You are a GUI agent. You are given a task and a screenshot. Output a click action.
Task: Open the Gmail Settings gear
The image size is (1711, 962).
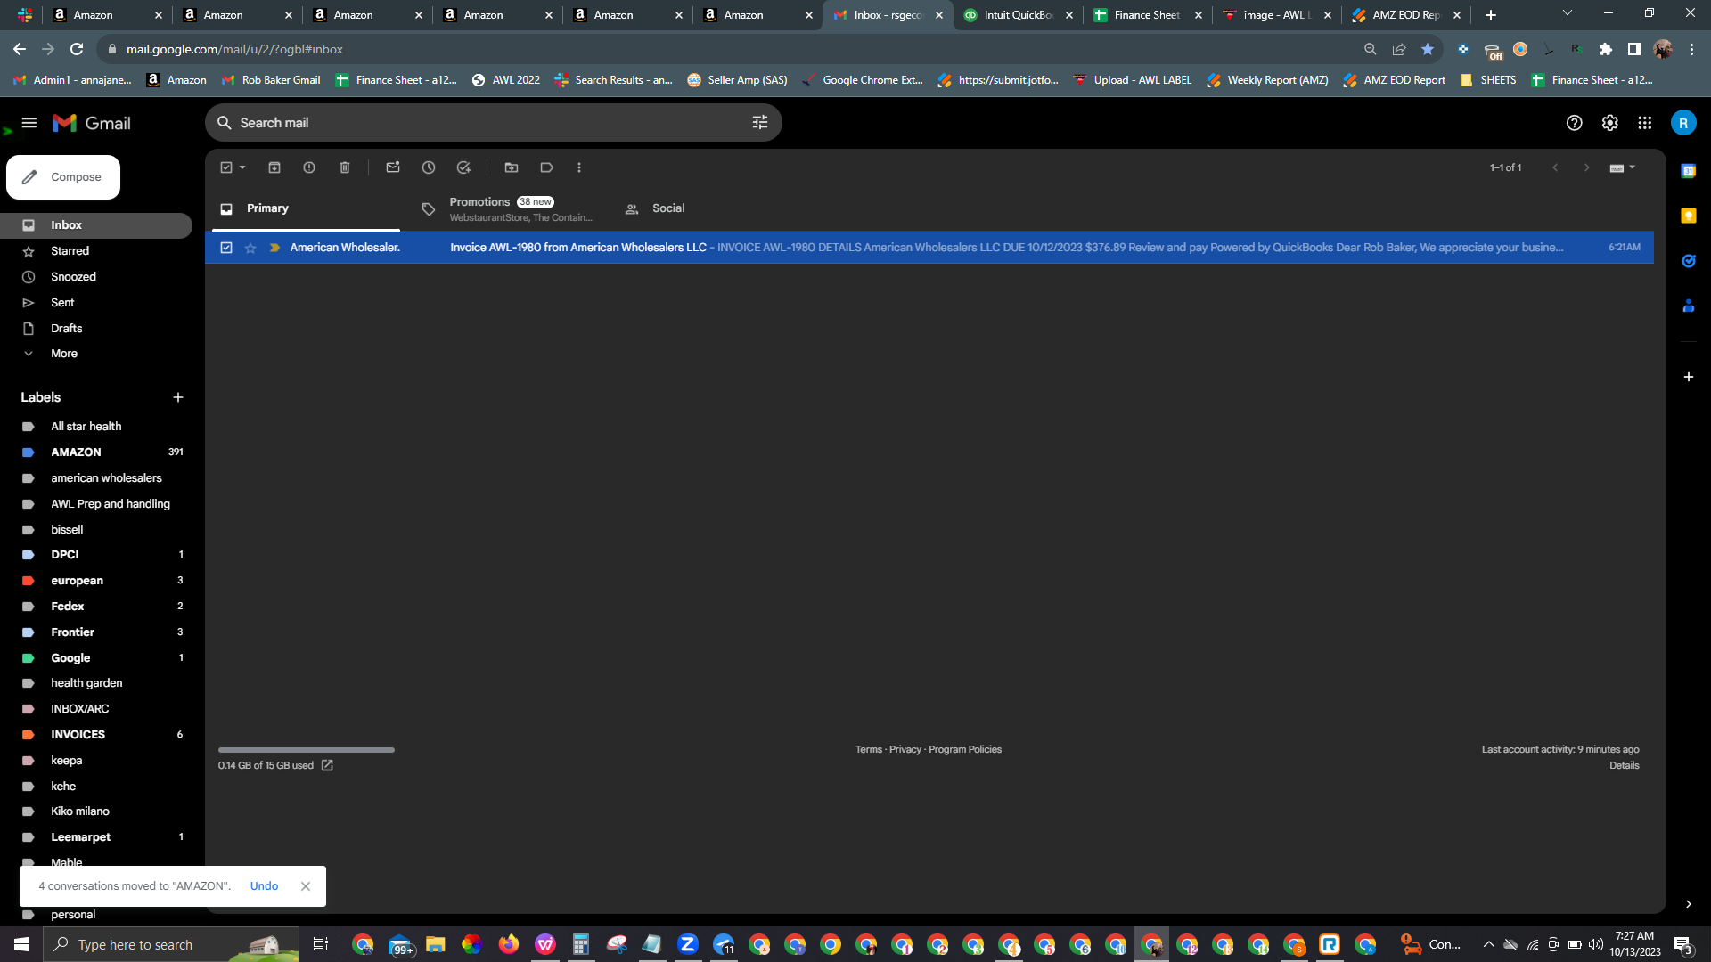(1610, 123)
